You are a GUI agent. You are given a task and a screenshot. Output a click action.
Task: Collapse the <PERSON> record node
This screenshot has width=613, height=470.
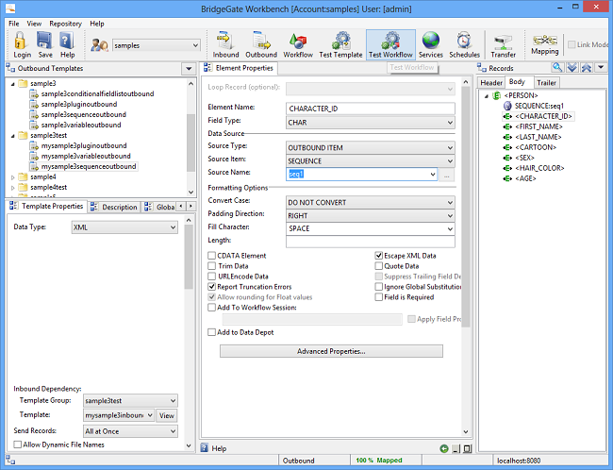point(487,96)
